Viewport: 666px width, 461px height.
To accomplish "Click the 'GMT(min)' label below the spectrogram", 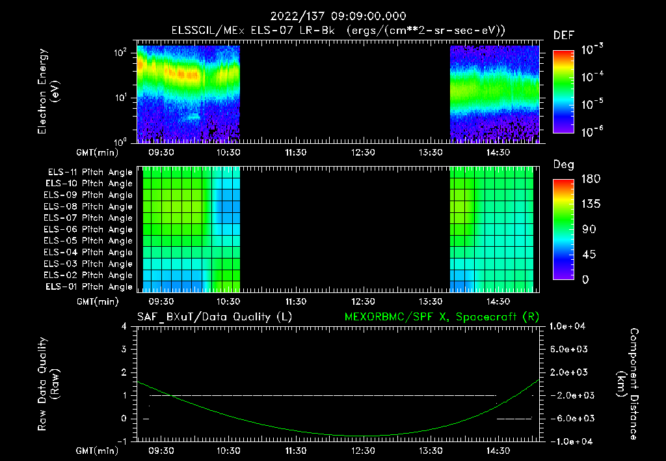I will click(98, 152).
